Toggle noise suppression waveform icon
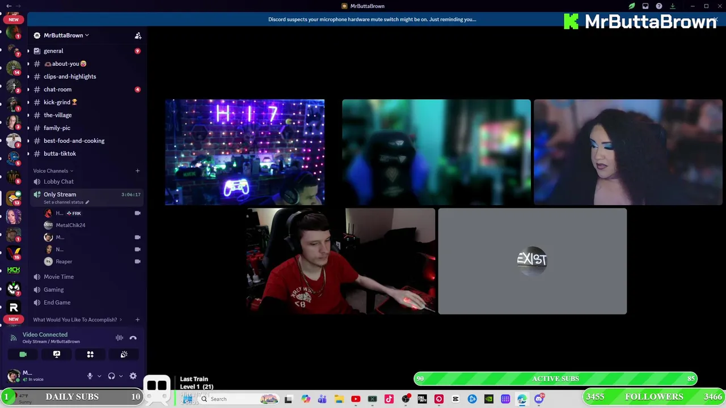The height and width of the screenshot is (408, 726). [119, 338]
